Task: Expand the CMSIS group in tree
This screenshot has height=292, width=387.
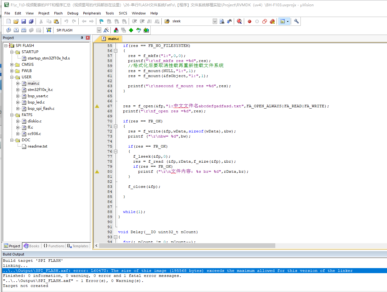Action: coord(12,65)
